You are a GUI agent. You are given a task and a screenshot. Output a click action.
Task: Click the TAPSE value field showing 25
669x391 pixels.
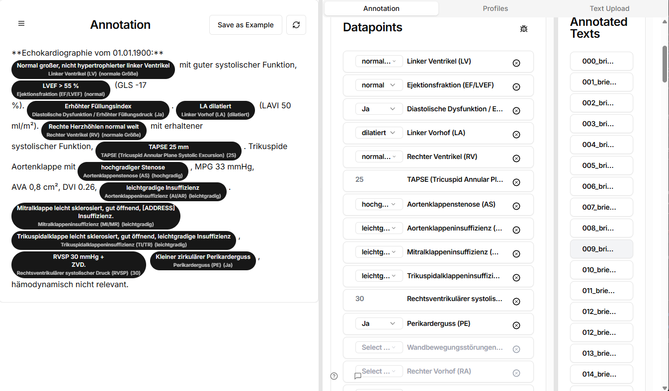378,179
